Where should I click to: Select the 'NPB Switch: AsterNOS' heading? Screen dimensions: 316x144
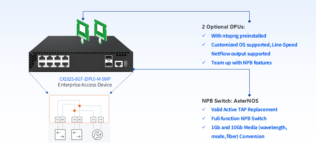pos(230,101)
